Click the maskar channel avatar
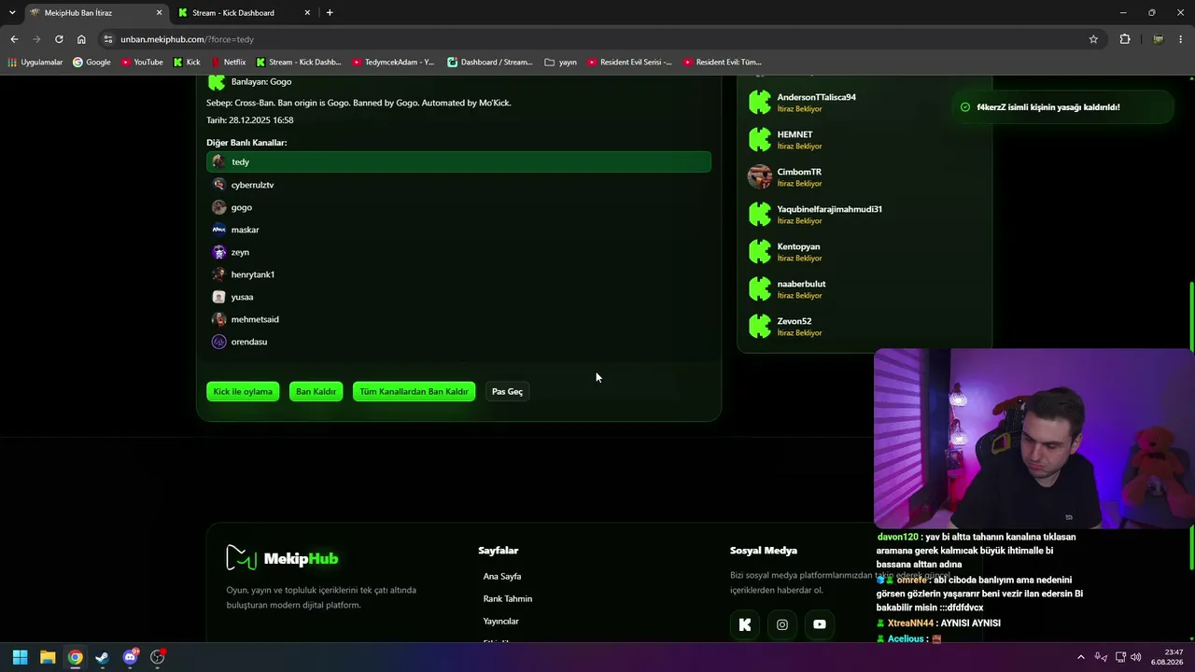 [x=218, y=230]
